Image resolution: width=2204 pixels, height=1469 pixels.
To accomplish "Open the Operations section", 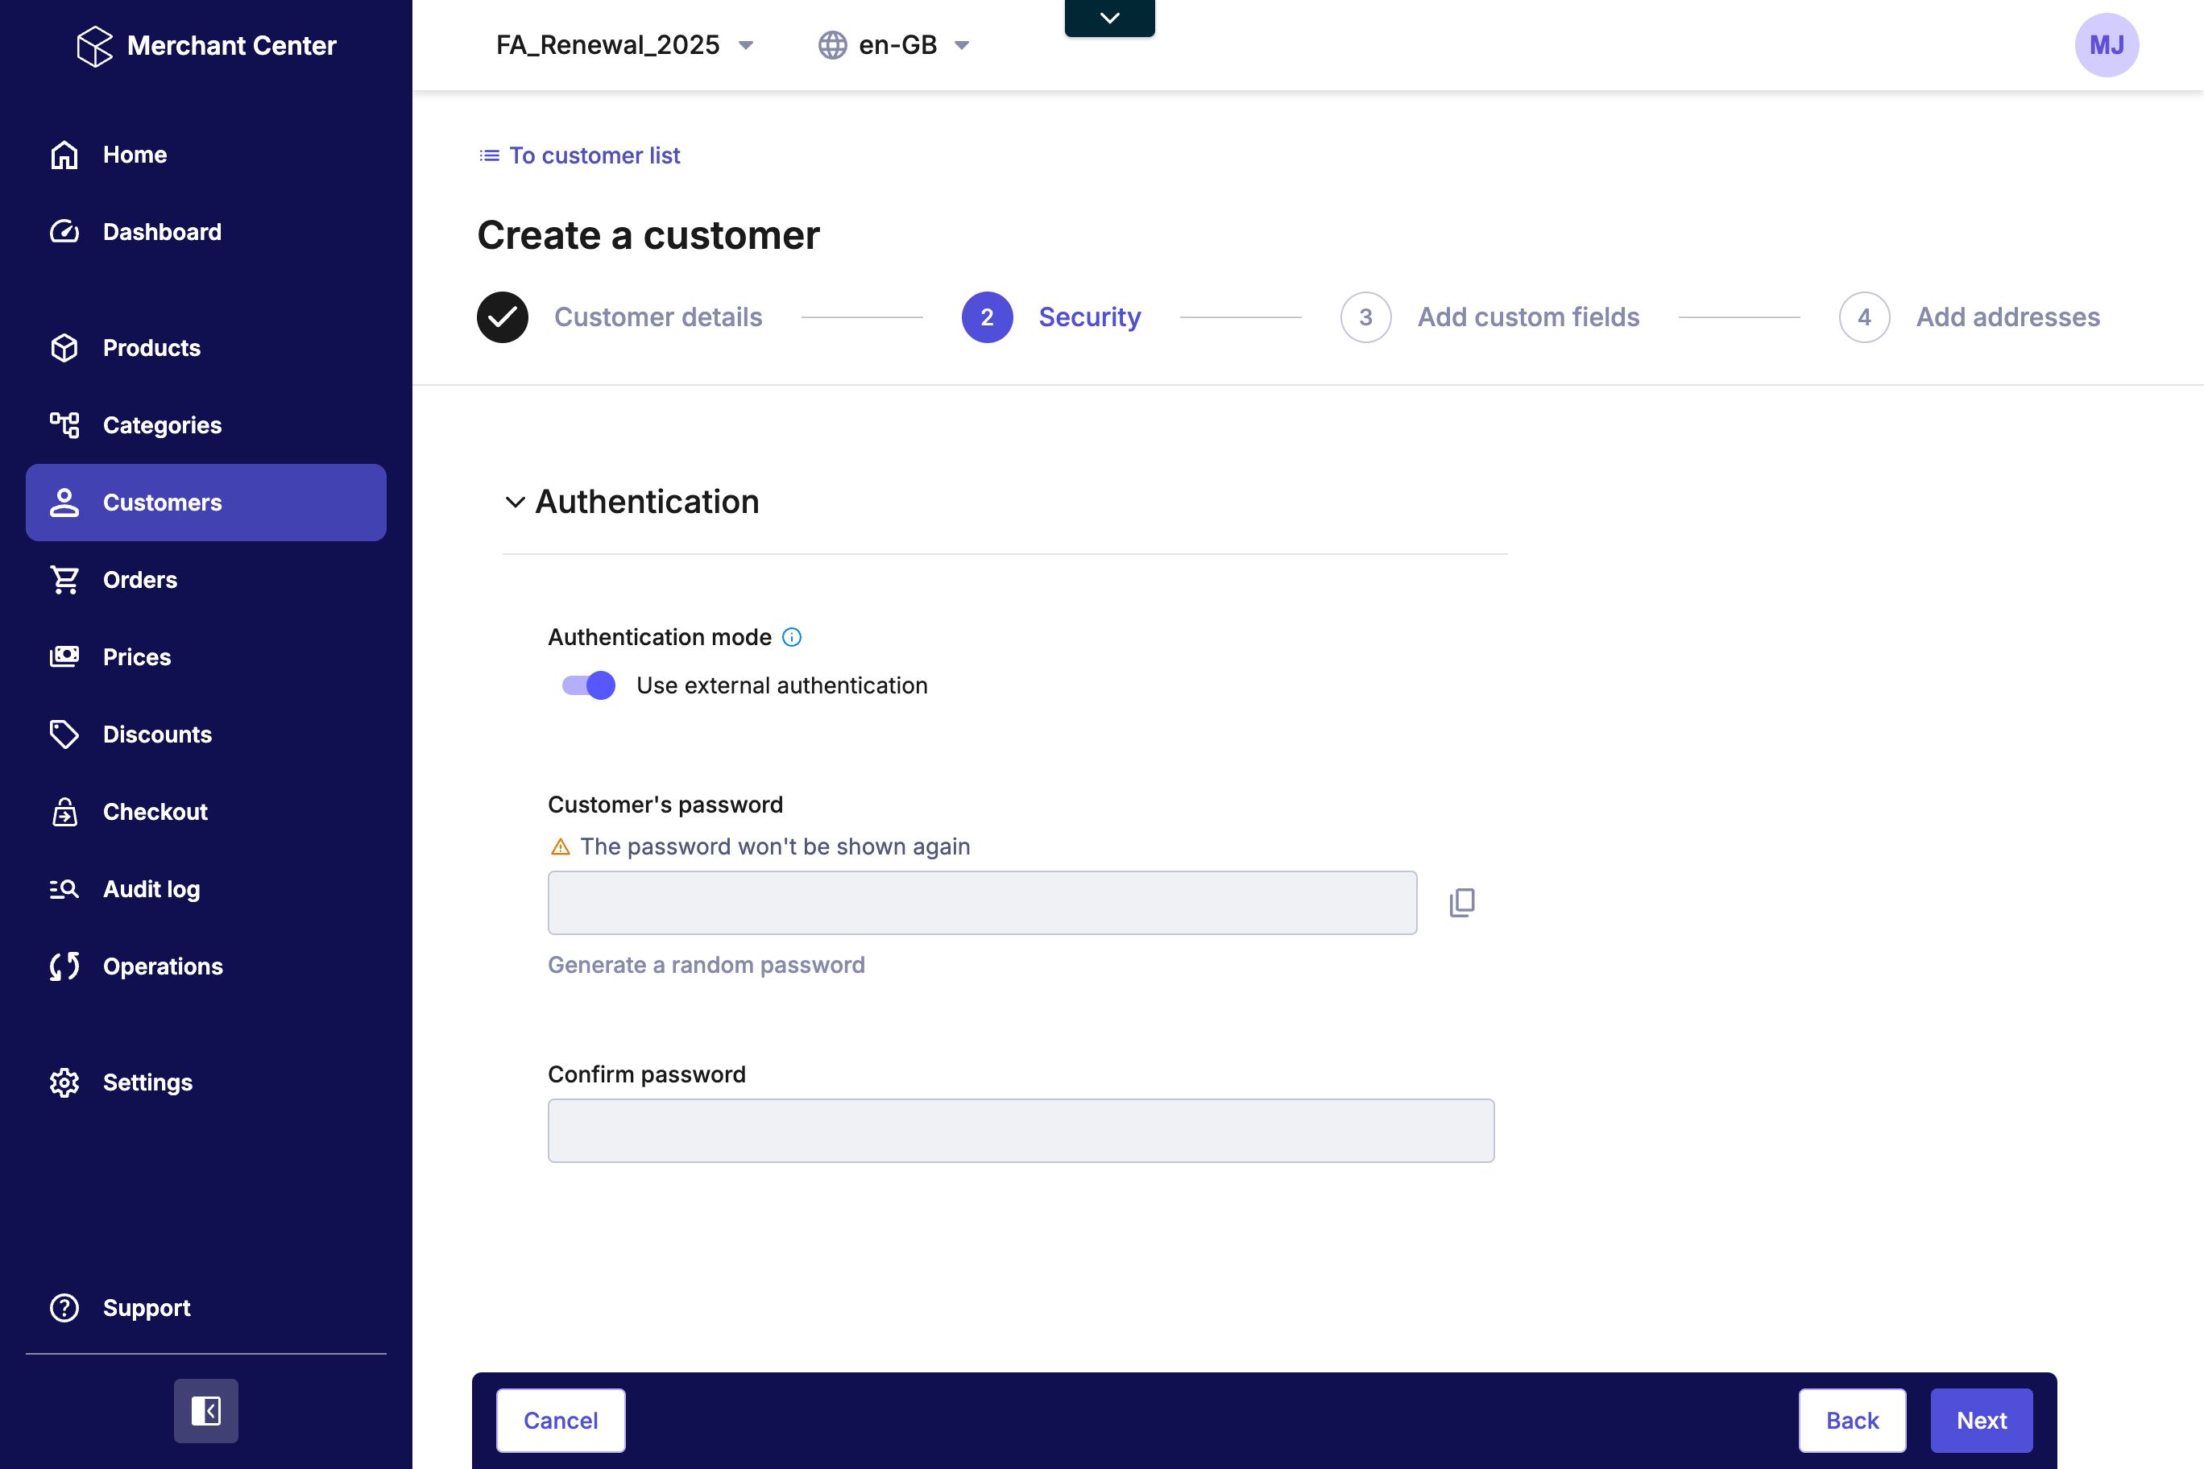I will (162, 966).
